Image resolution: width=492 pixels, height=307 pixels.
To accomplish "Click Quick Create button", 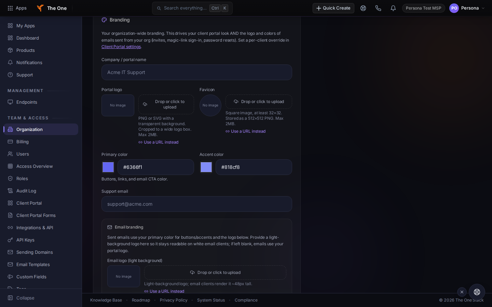I will 333,8.
